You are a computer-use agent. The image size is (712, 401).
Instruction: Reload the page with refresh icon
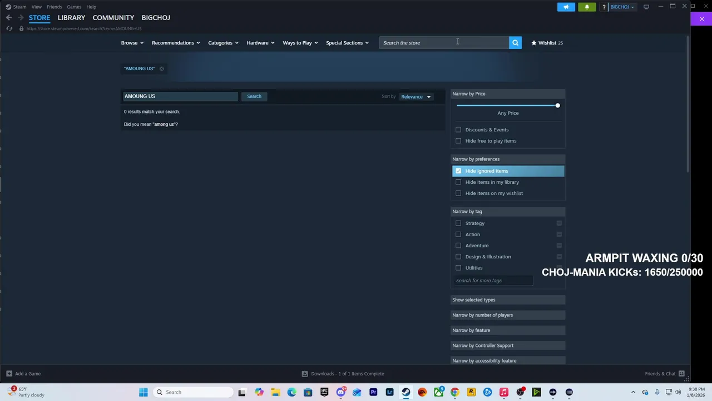pyautogui.click(x=9, y=28)
